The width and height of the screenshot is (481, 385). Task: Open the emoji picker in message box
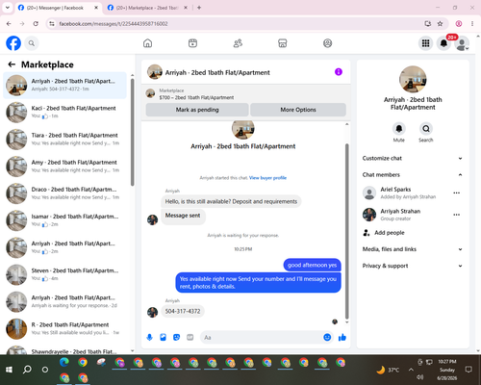coord(327,337)
